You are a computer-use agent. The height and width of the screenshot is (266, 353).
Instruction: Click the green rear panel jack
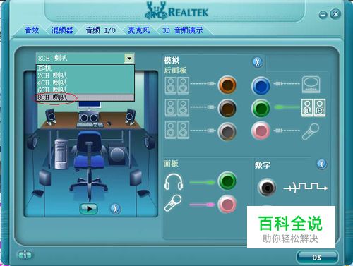[261, 109]
